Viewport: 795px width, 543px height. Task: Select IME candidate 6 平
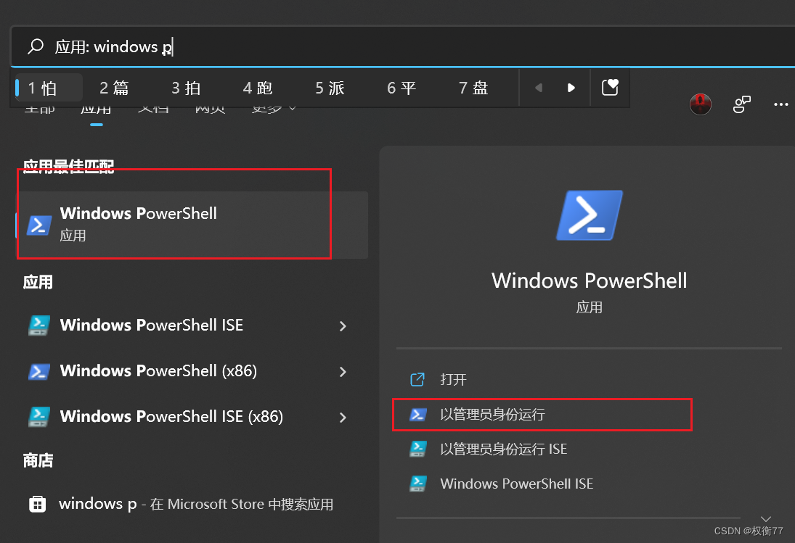[401, 88]
